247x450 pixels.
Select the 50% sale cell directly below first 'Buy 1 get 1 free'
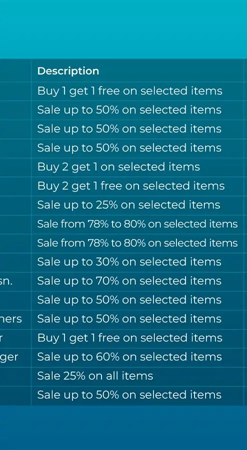(137, 110)
